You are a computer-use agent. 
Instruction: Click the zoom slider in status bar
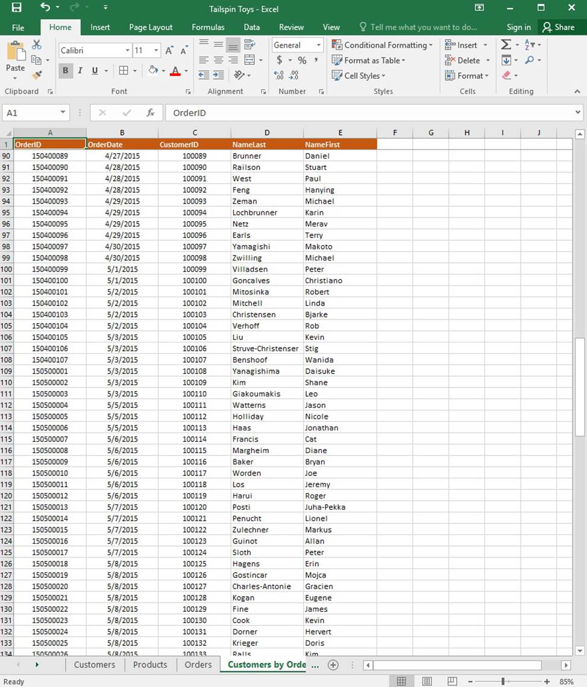coord(508,682)
